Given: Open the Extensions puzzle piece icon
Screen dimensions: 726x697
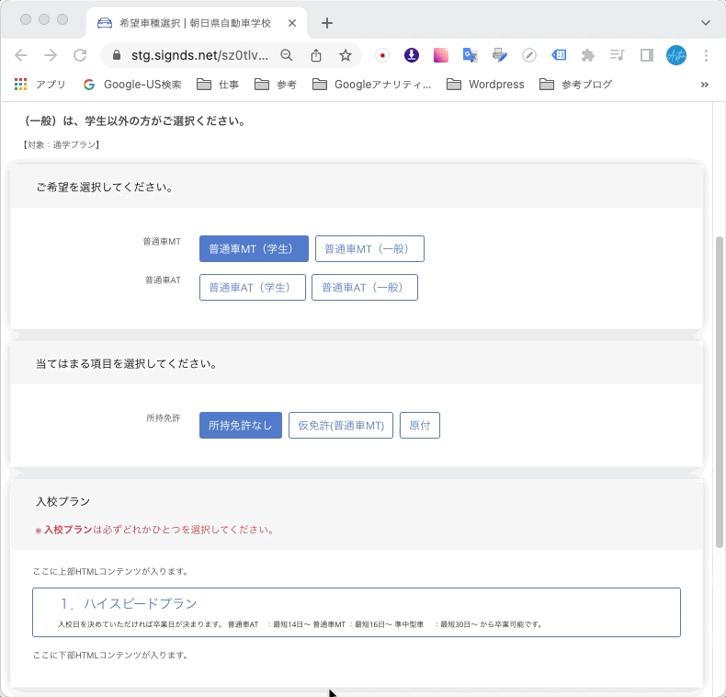Looking at the screenshot, I should point(588,55).
